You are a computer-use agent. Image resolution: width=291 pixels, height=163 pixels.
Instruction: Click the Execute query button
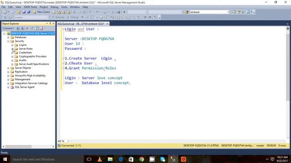(58, 17)
